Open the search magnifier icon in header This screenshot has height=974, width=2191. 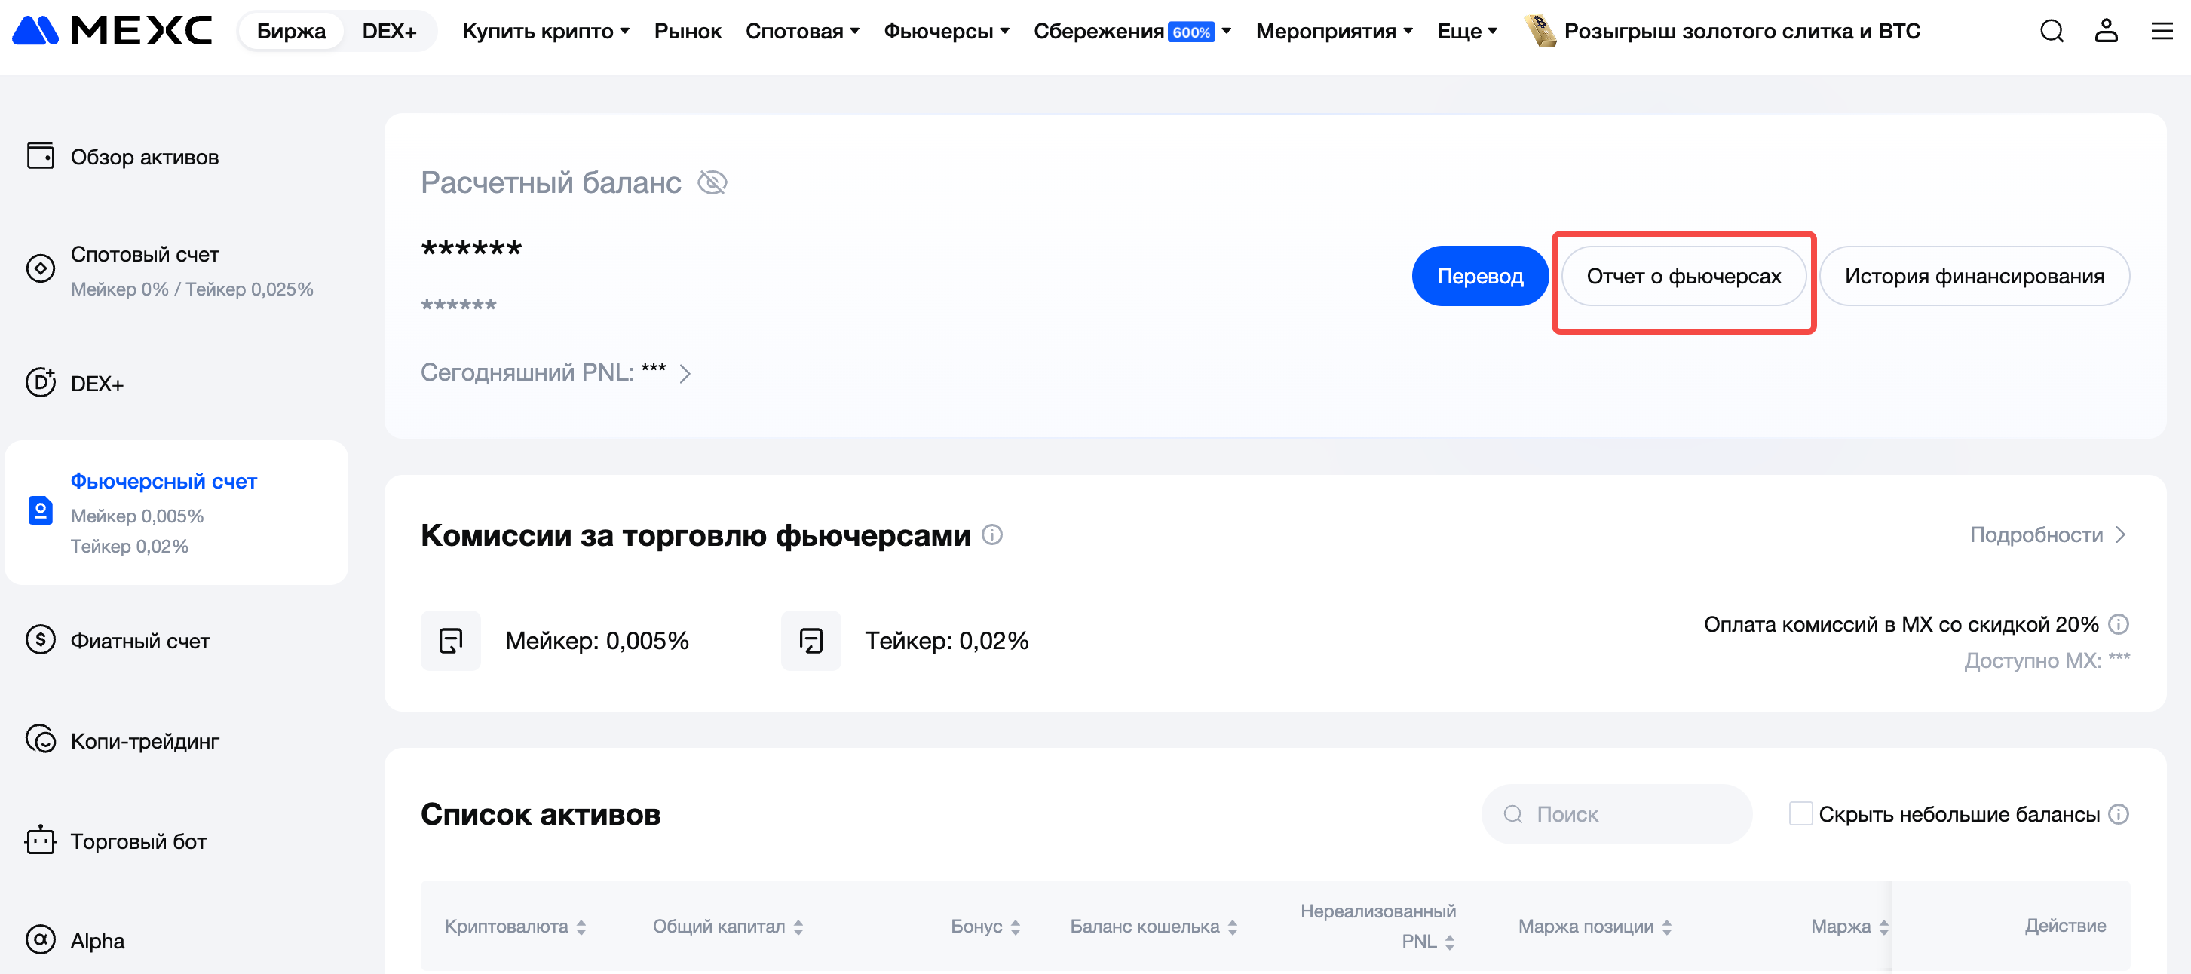[2052, 32]
